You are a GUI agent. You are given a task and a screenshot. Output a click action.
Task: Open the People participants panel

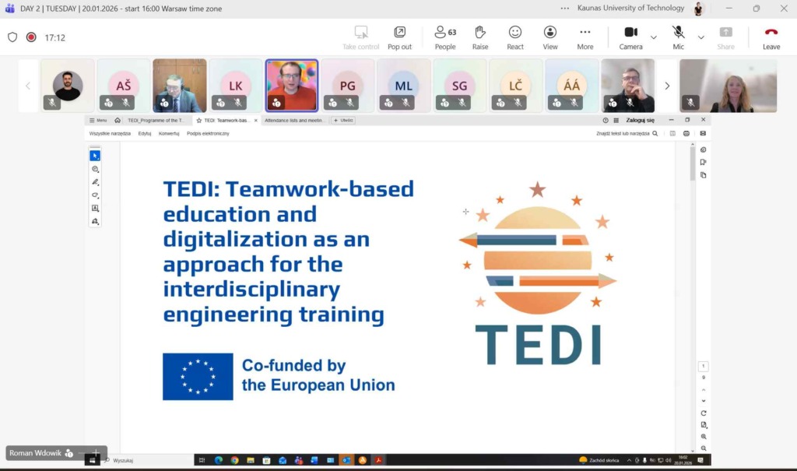point(445,37)
